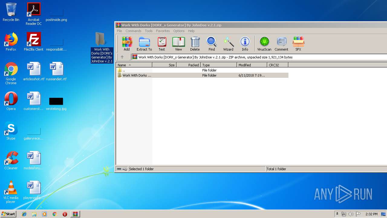Select the 'Work With Dorks' desktop folder
This screenshot has width=387, height=218.
[x=102, y=47]
